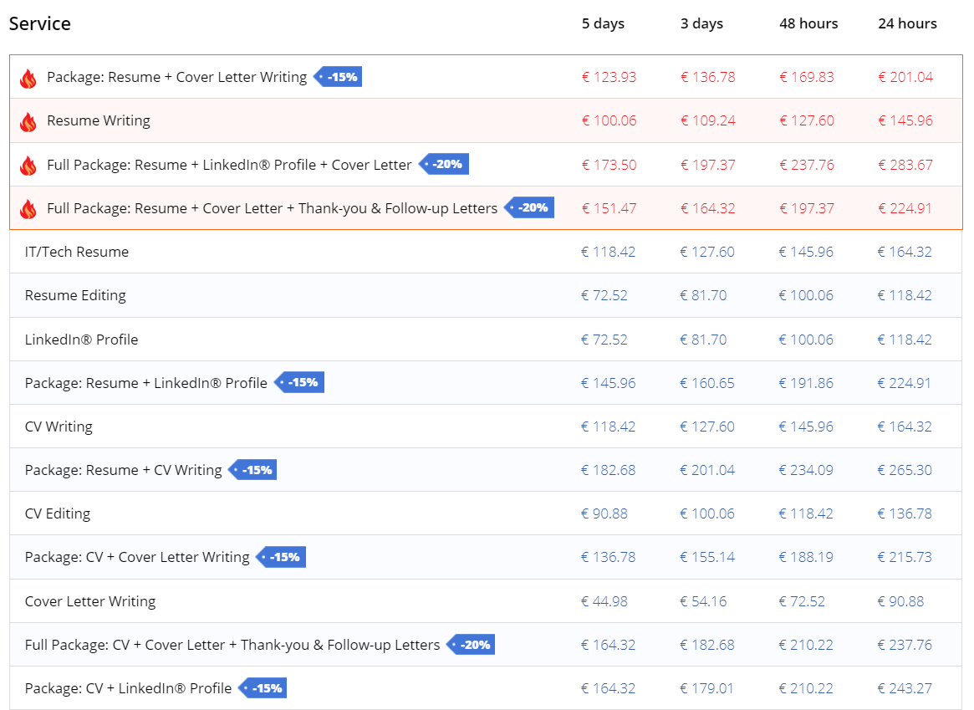
Task: Choose € 173.50 price for Resume + LinkedIn + Cover Letter
Action: point(609,165)
